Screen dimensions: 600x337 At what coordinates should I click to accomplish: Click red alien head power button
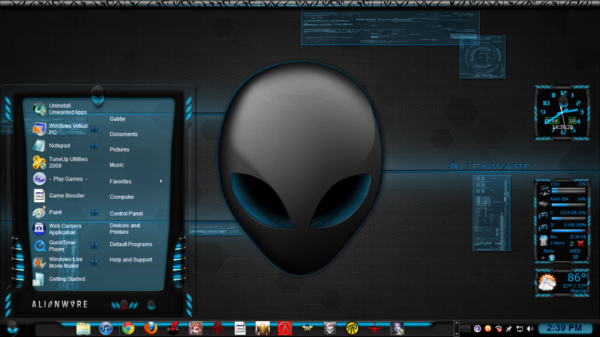tap(124, 305)
